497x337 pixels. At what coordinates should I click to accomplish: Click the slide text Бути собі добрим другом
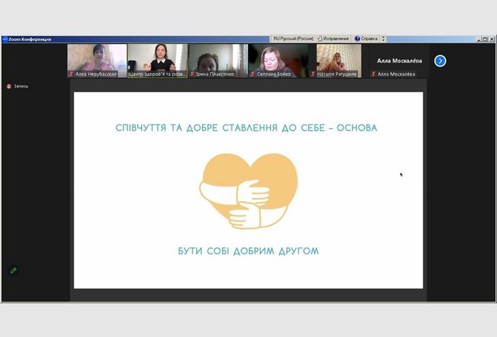[x=248, y=251]
